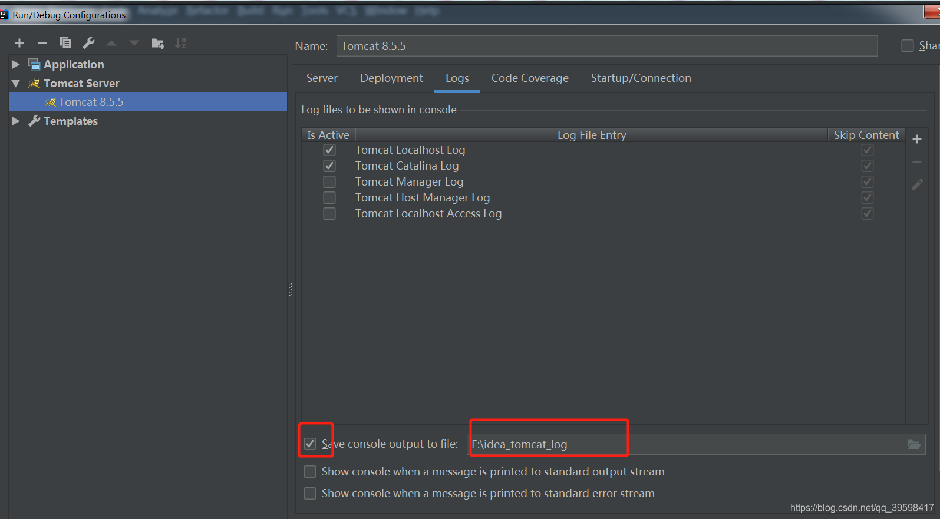Toggle Is Active for Tomcat Catalina Log
Screen dimensions: 940x519
pos(329,166)
